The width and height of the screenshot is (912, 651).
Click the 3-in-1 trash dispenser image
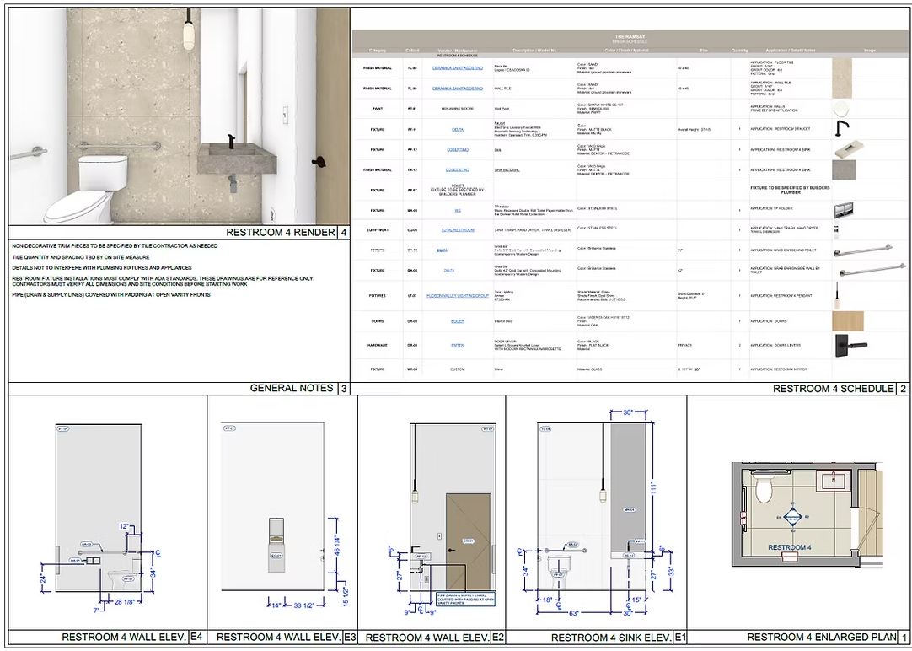(835, 230)
